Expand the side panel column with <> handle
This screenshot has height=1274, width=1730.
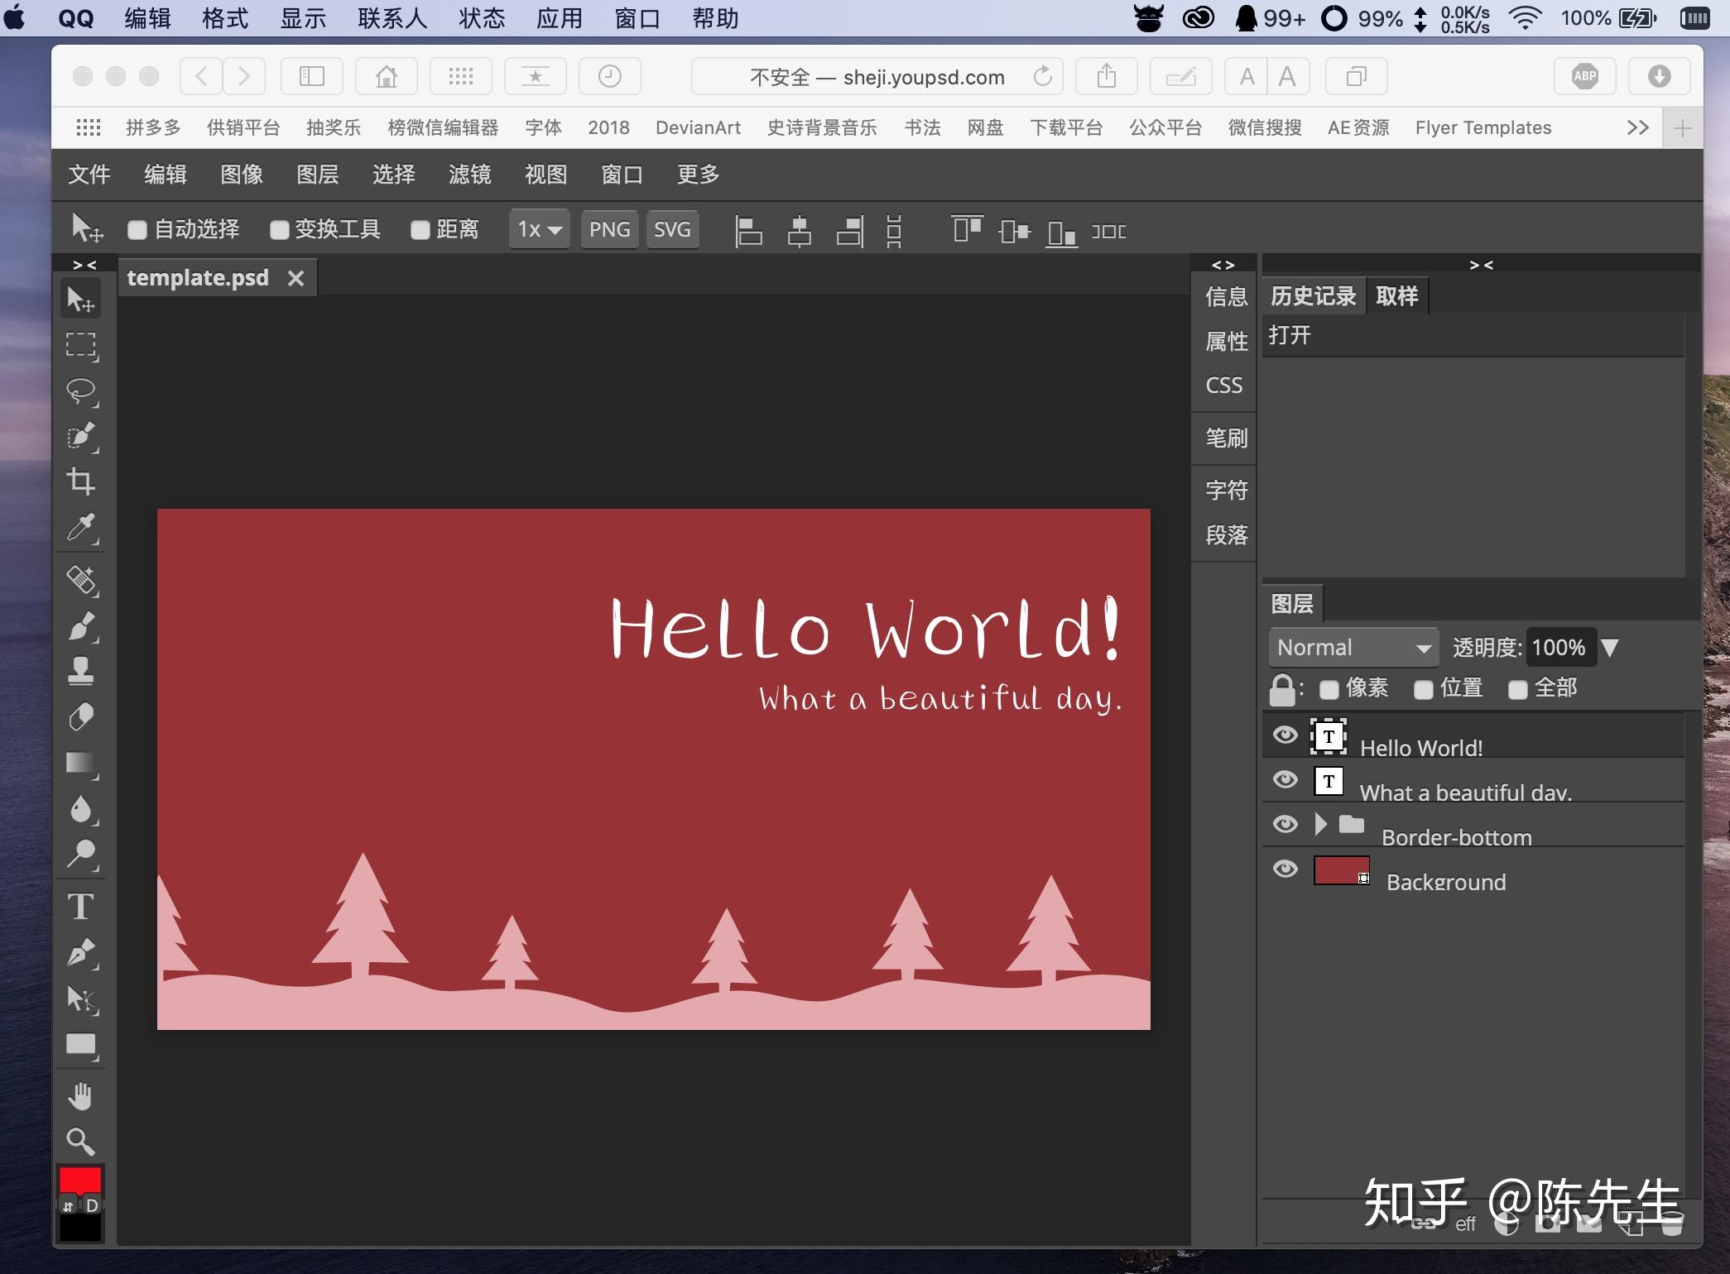[1223, 265]
